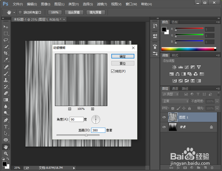Add Brightness/Contrast adjustment

pyautogui.click(x=174, y=67)
